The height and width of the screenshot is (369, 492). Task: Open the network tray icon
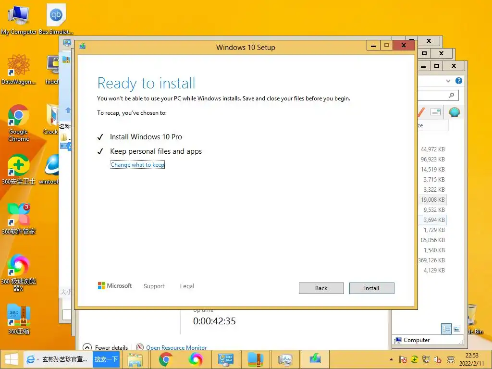pos(426,359)
